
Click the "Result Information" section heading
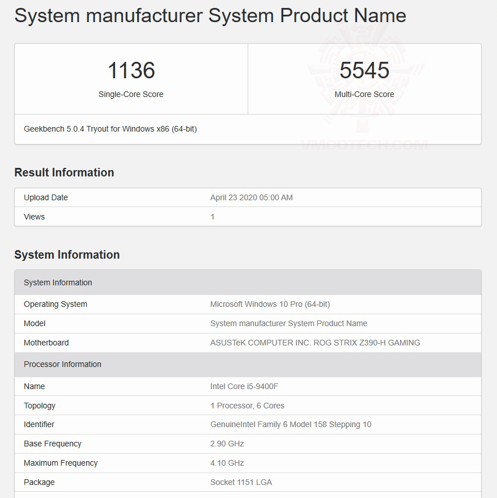tap(64, 172)
